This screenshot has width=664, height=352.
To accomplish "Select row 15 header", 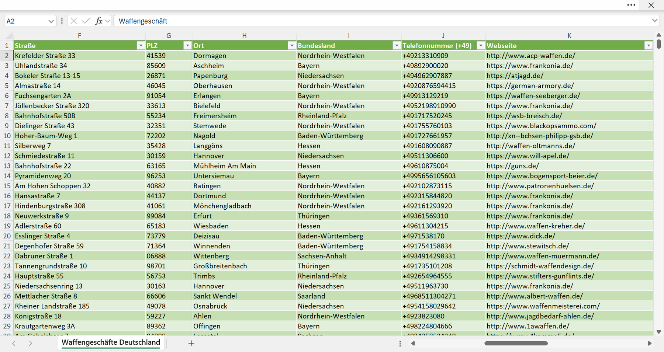I will tap(7, 186).
